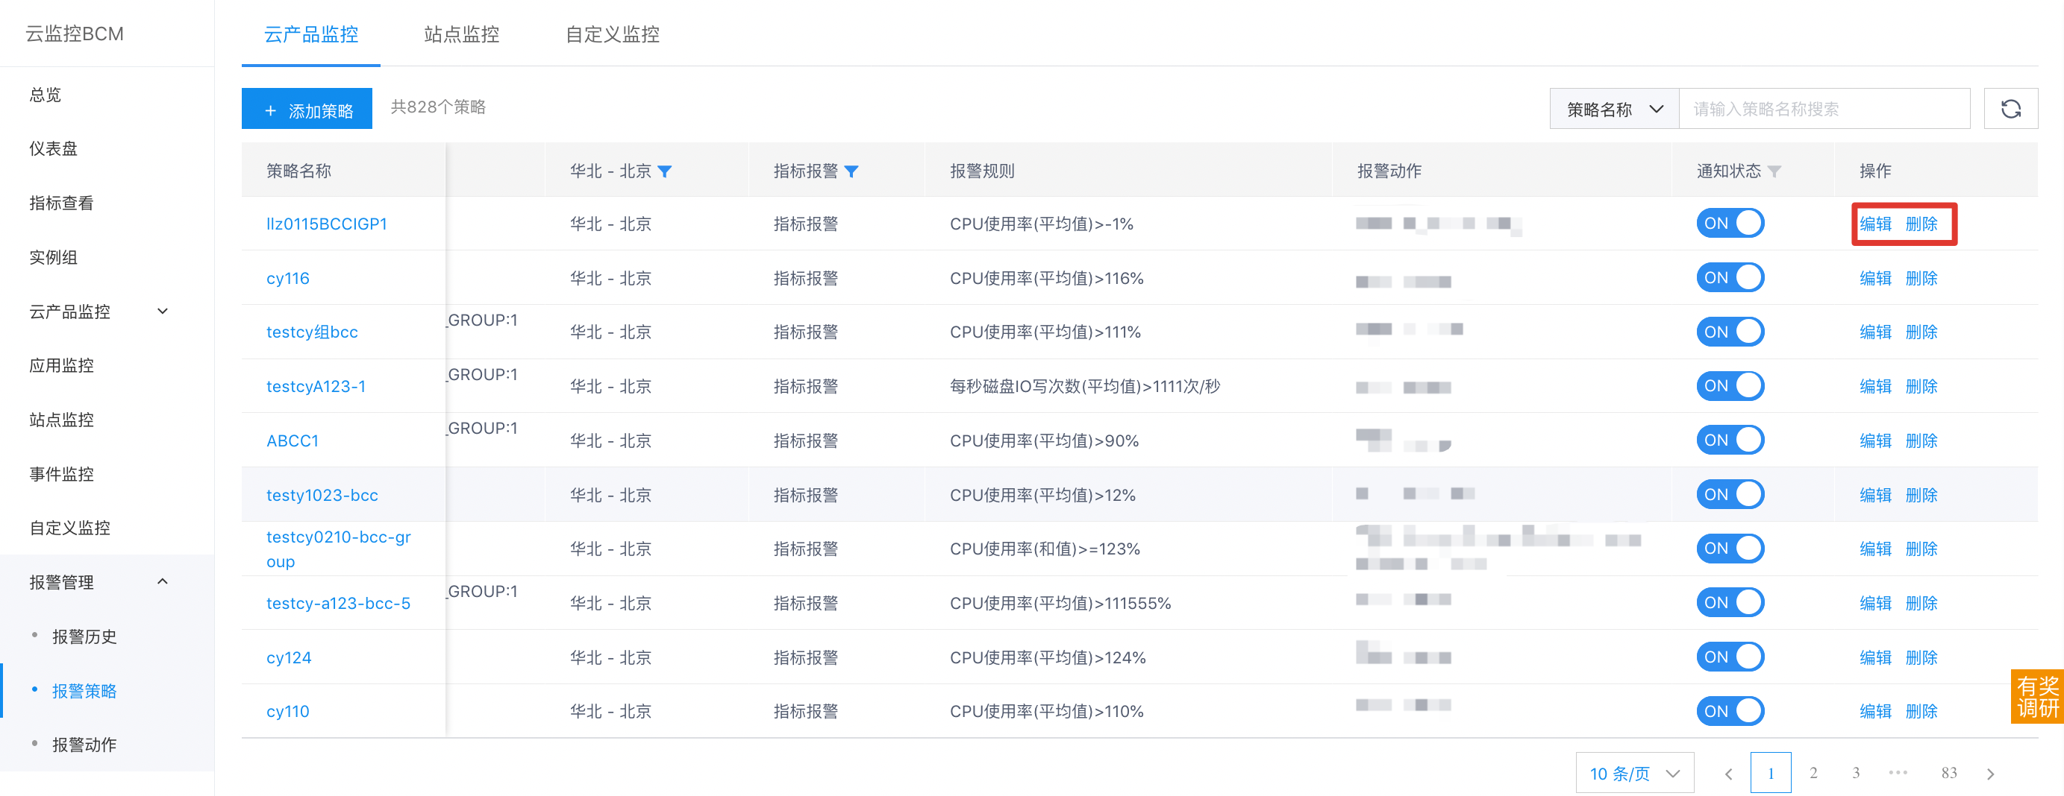Open 报警动作 submenu item
Image resolution: width=2064 pixels, height=796 pixels.
click(84, 744)
